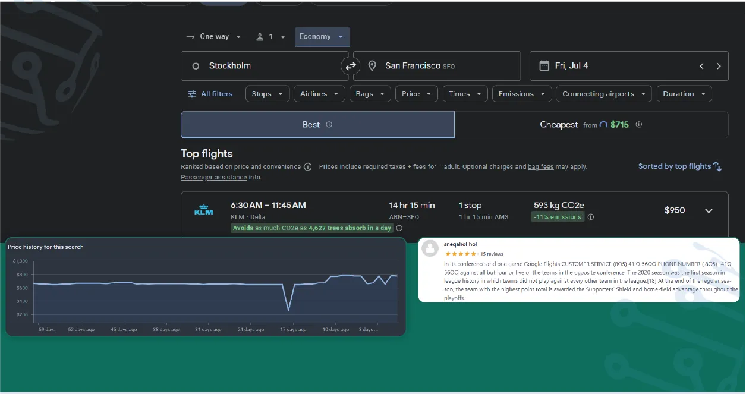This screenshot has width=746, height=394.
Task: Switch to the Cheapest tab
Action: click(x=558, y=125)
